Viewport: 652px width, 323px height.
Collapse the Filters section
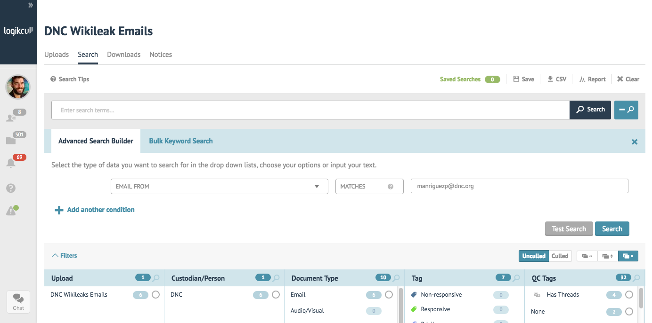[x=64, y=256]
